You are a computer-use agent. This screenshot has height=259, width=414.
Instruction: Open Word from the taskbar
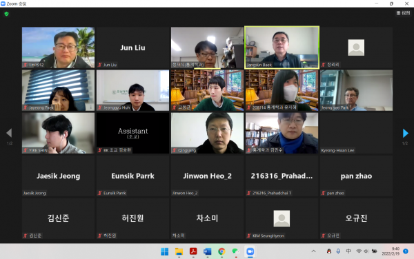click(207, 251)
